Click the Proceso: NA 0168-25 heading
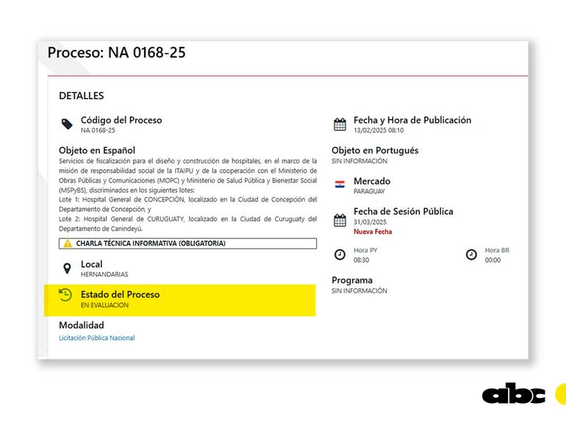Screen dimensions: 566x428 pos(116,53)
